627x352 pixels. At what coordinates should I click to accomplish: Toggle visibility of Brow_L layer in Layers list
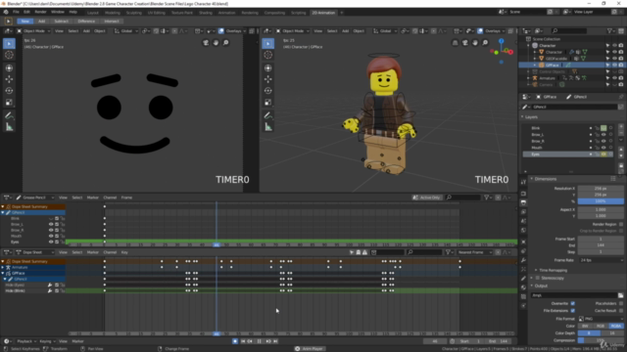(603, 135)
